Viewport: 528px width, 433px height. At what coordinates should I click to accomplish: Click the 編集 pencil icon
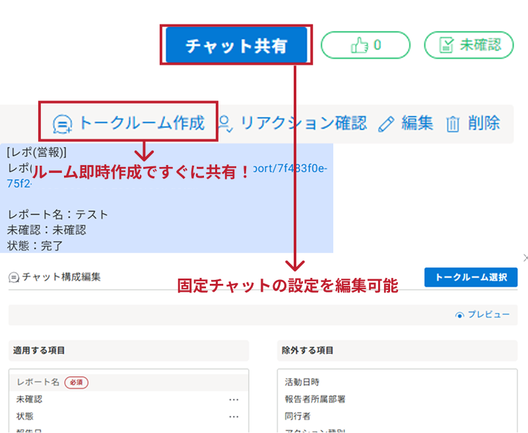click(x=386, y=124)
